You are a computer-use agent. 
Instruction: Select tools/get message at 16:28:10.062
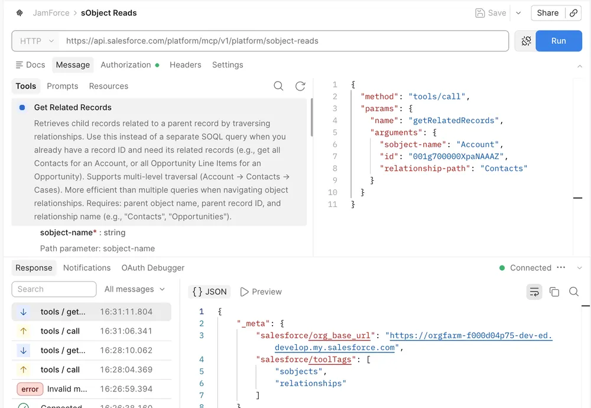tap(91, 350)
